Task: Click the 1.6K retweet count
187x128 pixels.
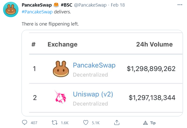Action: point(65,123)
